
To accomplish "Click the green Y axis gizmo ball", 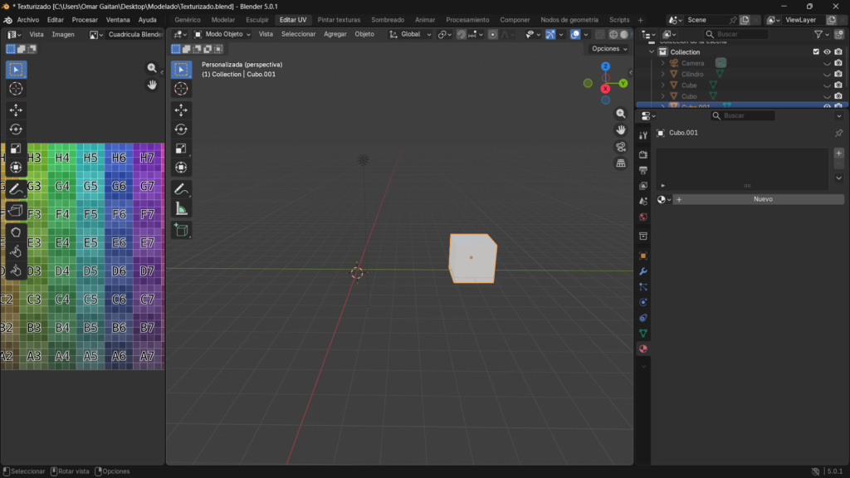I will coord(623,83).
